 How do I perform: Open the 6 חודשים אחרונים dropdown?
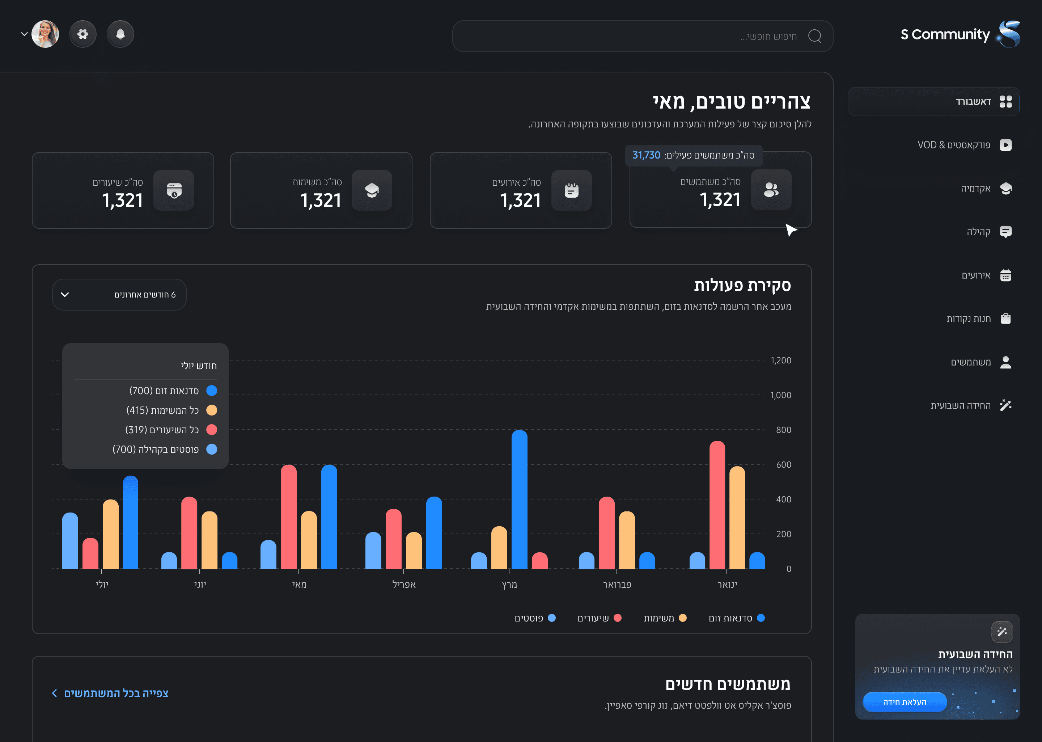[x=119, y=295]
